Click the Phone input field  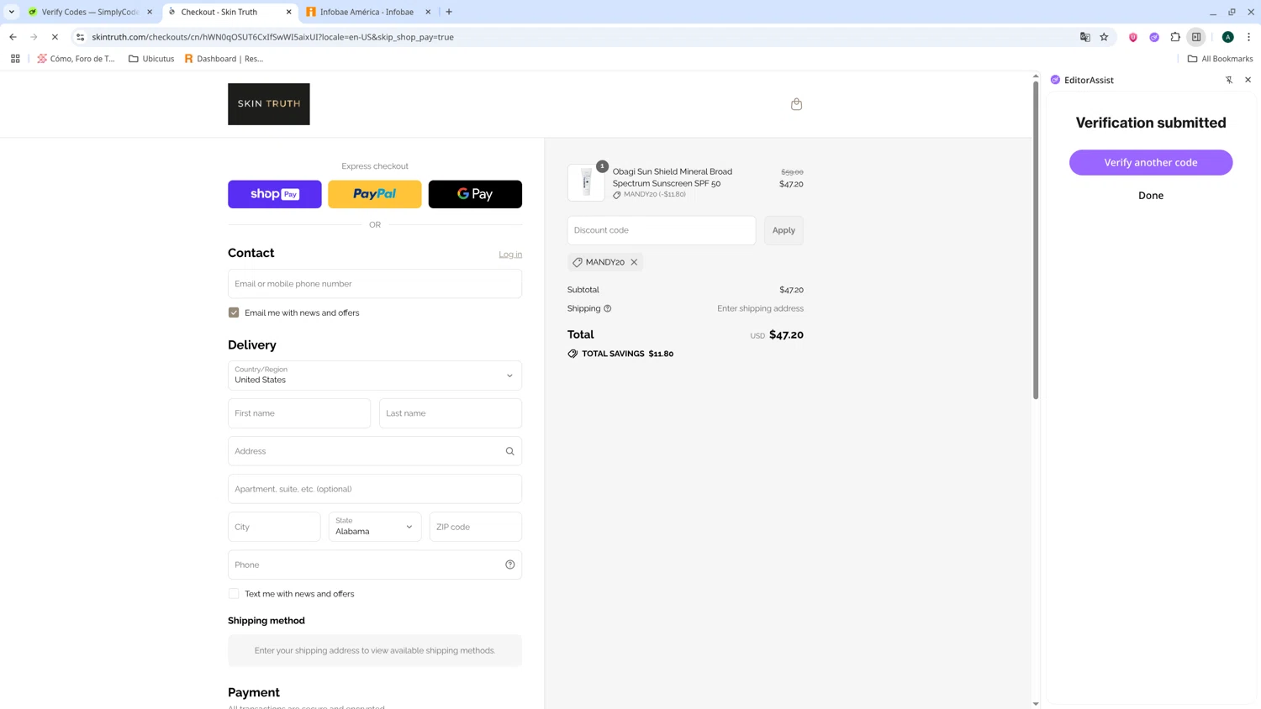tap(375, 565)
